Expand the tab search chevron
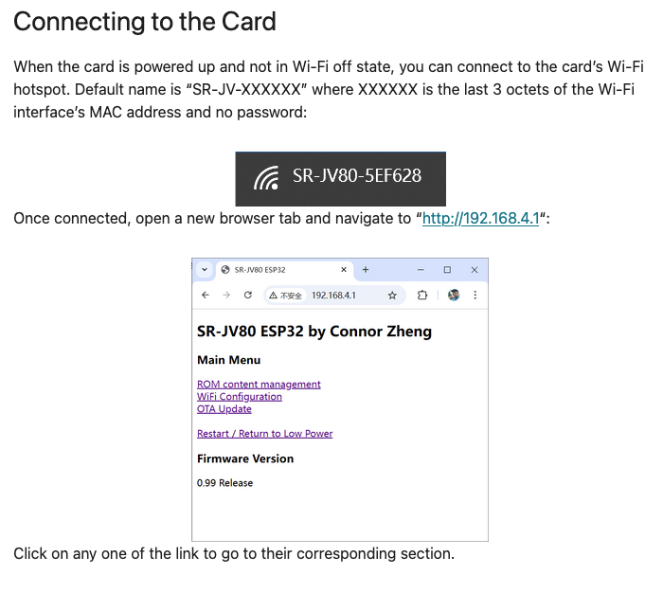This screenshot has height=593, width=663. pyautogui.click(x=205, y=270)
